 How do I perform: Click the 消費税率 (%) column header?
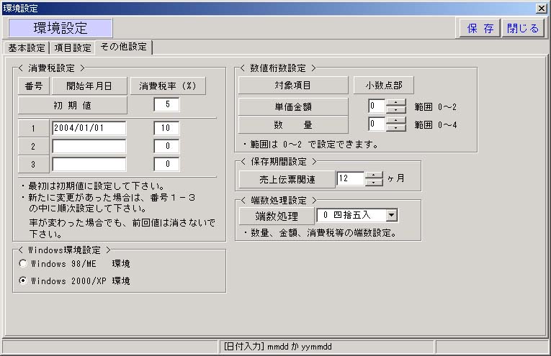click(x=168, y=86)
